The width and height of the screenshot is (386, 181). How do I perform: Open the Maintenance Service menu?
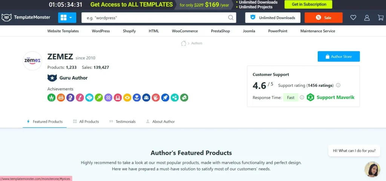[317, 31]
